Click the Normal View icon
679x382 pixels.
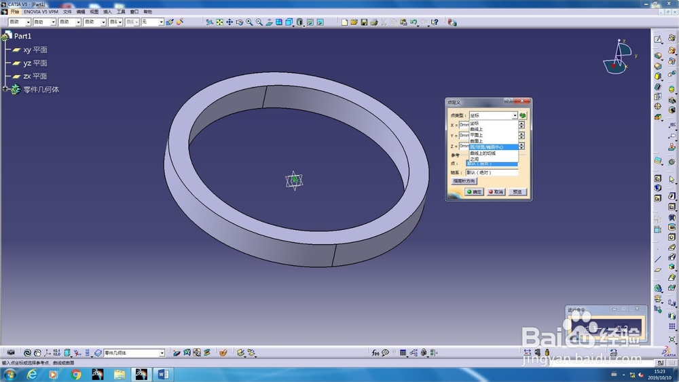click(x=269, y=22)
